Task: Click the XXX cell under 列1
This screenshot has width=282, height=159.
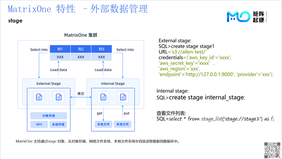Action: click(x=60, y=57)
